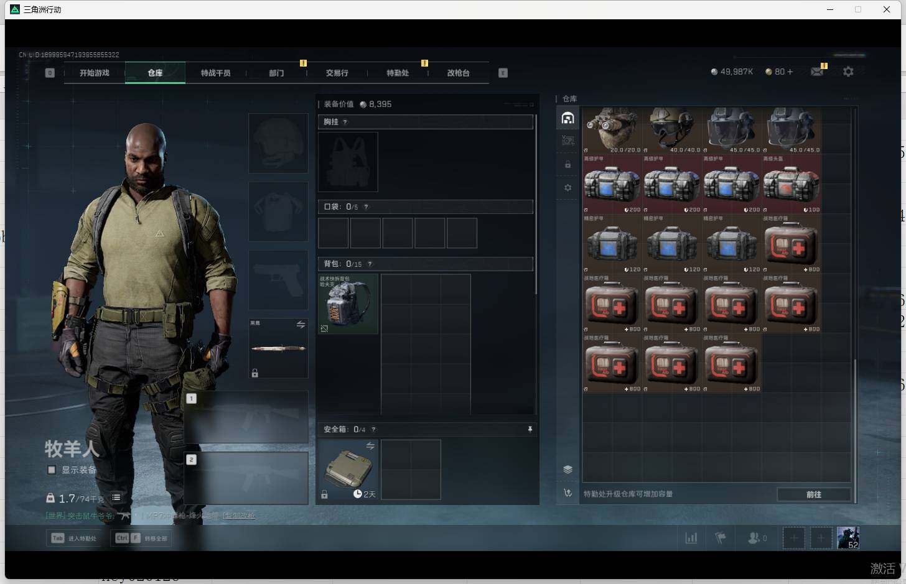The image size is (906, 584).
Task: Open the statistics bar chart icon
Action: tap(691, 538)
